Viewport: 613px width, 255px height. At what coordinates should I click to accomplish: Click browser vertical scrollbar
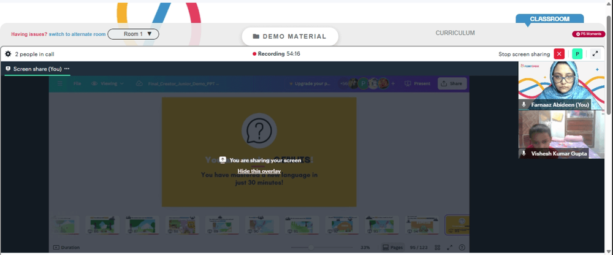609,64
